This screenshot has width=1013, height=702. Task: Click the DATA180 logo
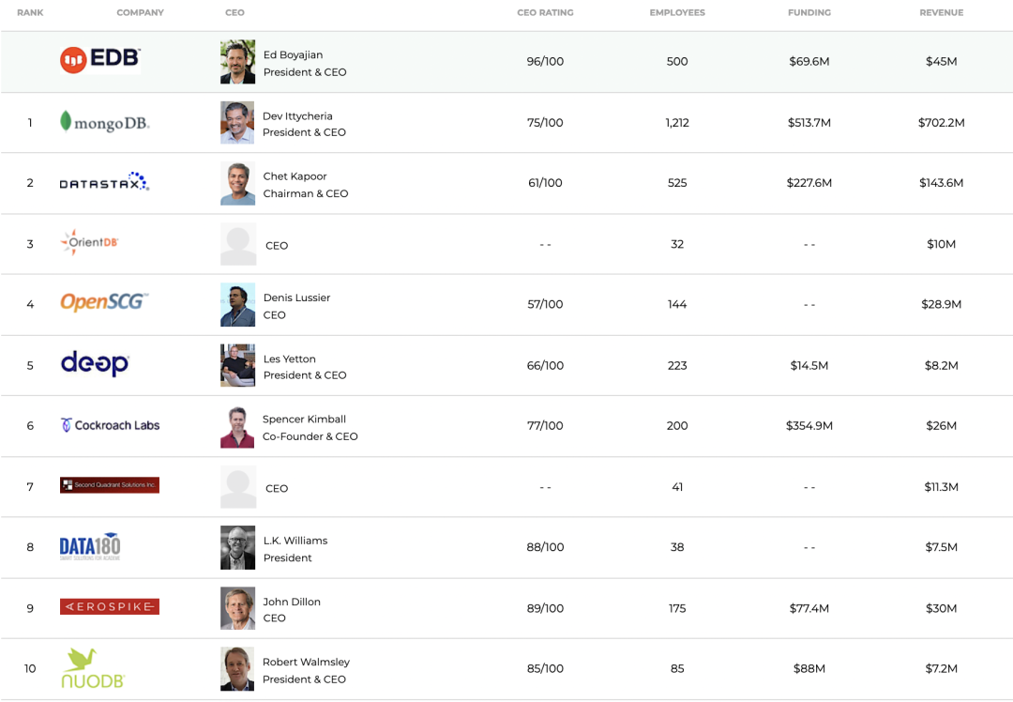tap(90, 547)
